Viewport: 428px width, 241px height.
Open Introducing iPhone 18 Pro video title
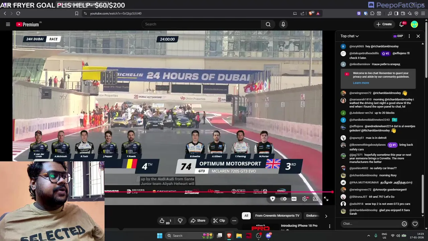click(x=299, y=226)
